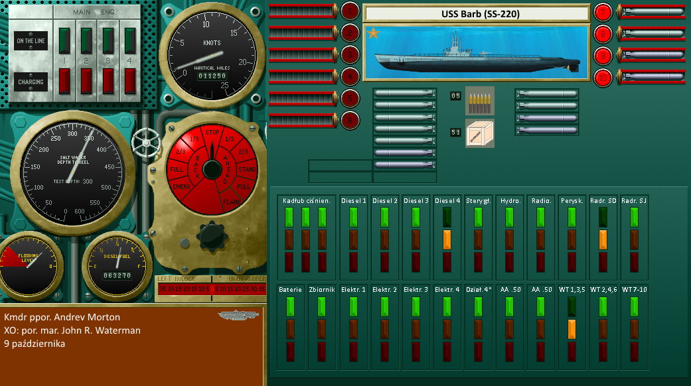Image resolution: width=691 pixels, height=386 pixels.
Task: Select stern torpedo tube 10 button
Action: pyautogui.click(x=603, y=77)
